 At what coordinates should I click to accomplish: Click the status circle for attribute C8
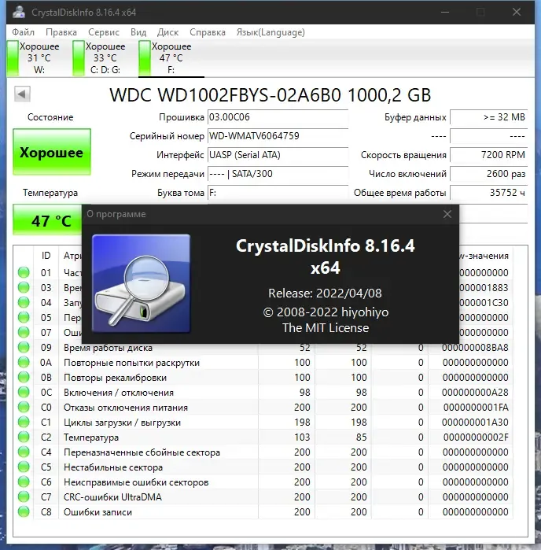click(x=24, y=512)
